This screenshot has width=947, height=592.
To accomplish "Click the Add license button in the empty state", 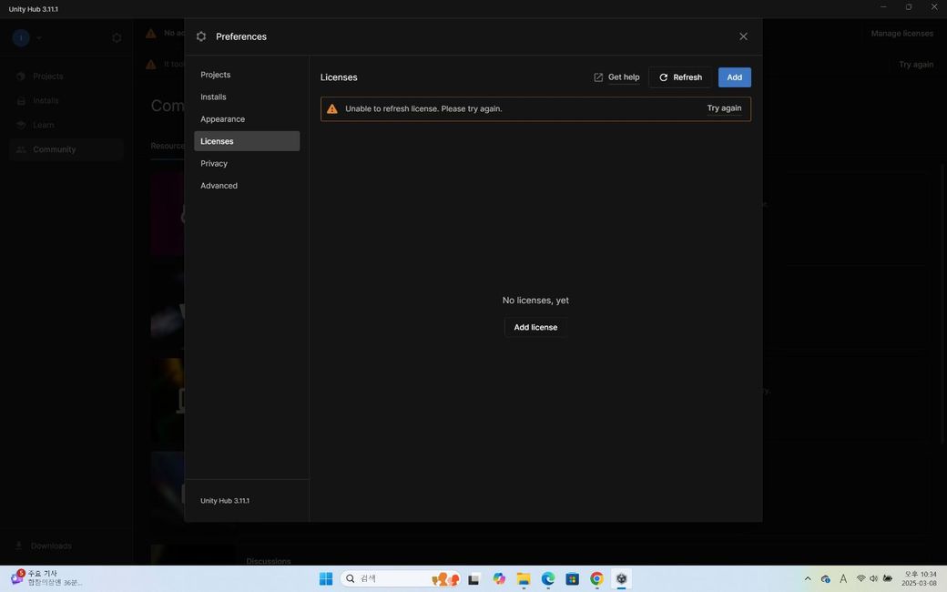I will (535, 327).
